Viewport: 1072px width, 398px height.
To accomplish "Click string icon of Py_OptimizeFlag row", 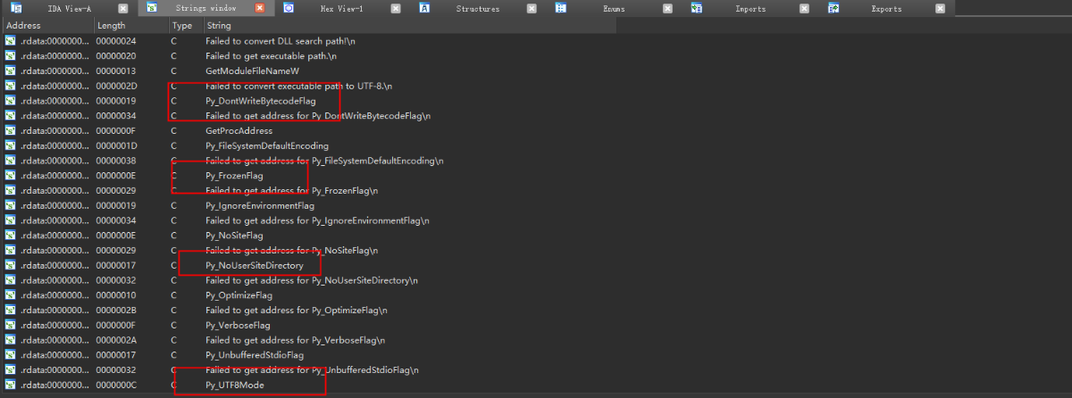I will tap(10, 295).
